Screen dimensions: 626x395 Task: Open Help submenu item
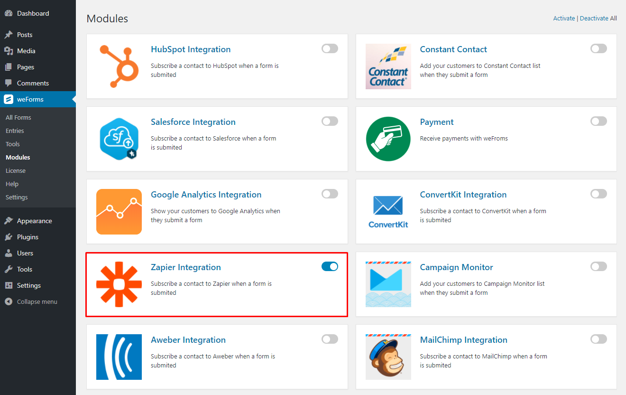pos(12,184)
